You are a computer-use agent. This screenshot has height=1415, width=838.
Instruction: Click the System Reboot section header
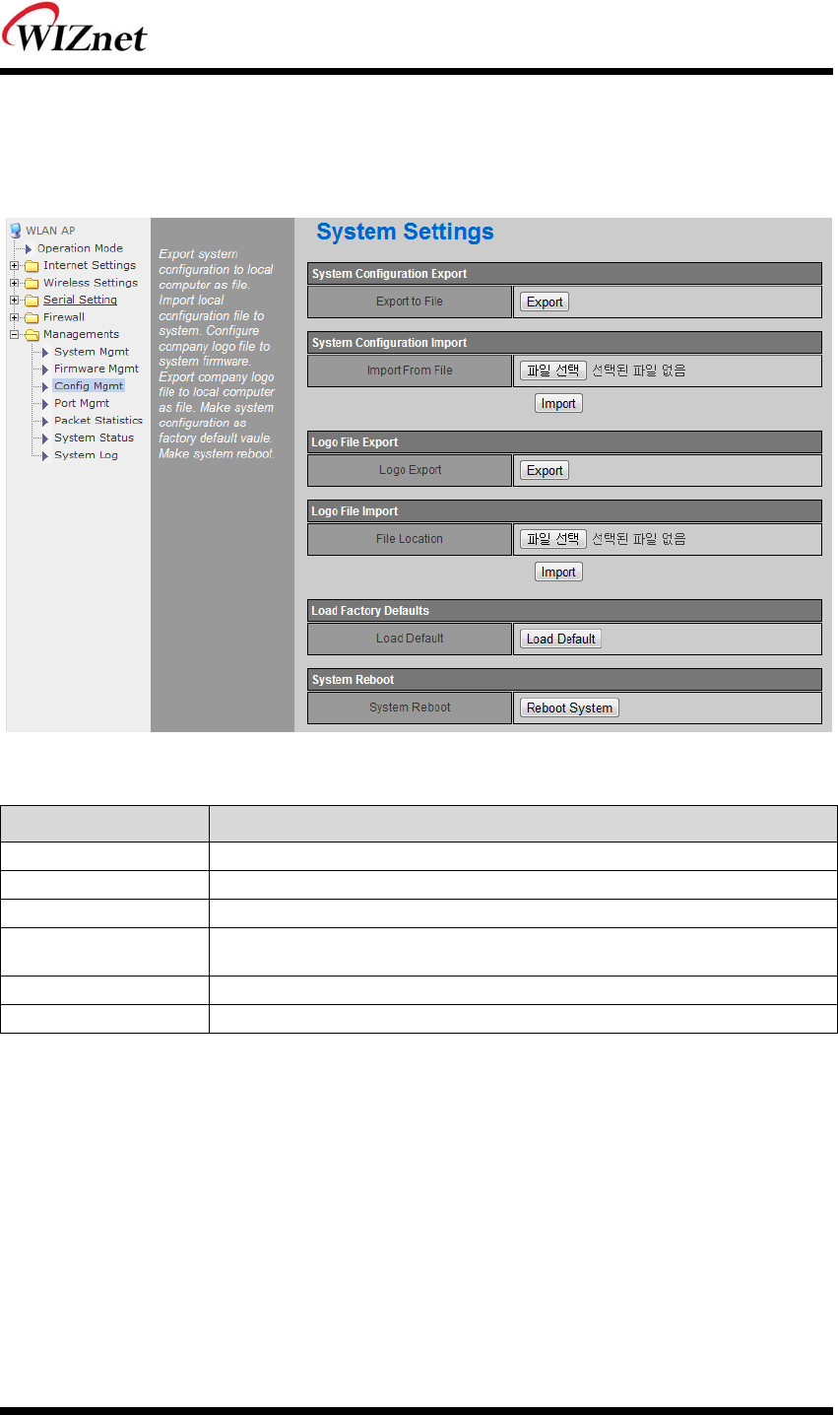tap(564, 680)
